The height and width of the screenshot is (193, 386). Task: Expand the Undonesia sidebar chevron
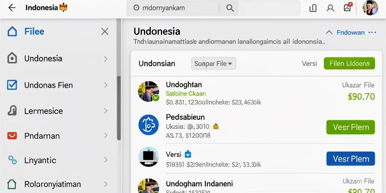(x=106, y=58)
